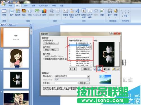The width and height of the screenshot is (141, 105).
Task: Tick 'captions below all pictures' checkbox
Action: click(x=44, y=56)
